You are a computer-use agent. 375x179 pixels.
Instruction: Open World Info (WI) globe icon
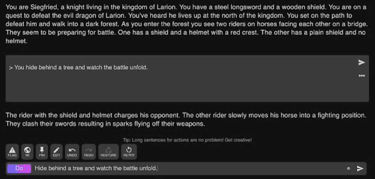[27, 151]
